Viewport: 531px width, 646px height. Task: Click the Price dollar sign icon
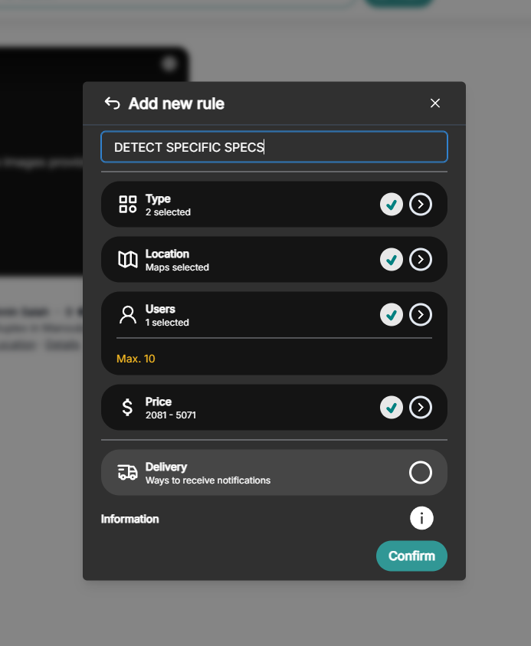point(128,408)
